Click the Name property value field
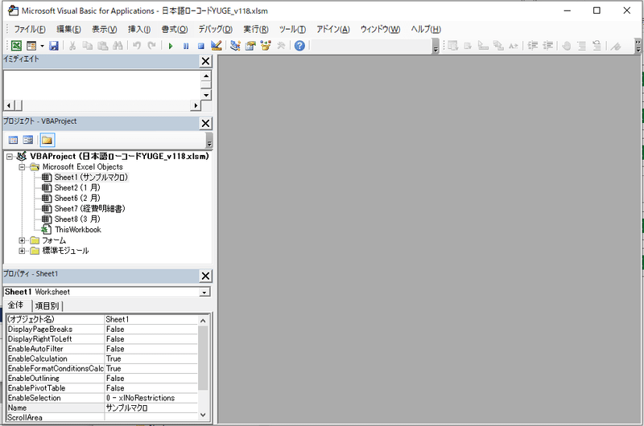The image size is (644, 426). (x=151, y=408)
